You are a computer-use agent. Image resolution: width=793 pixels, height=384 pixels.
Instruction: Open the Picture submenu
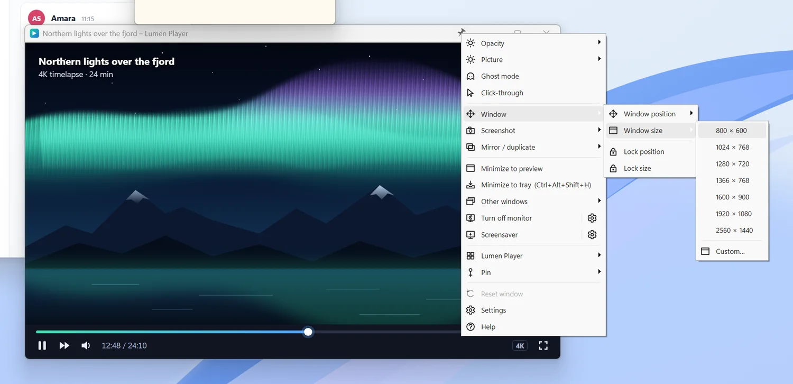pyautogui.click(x=534, y=60)
